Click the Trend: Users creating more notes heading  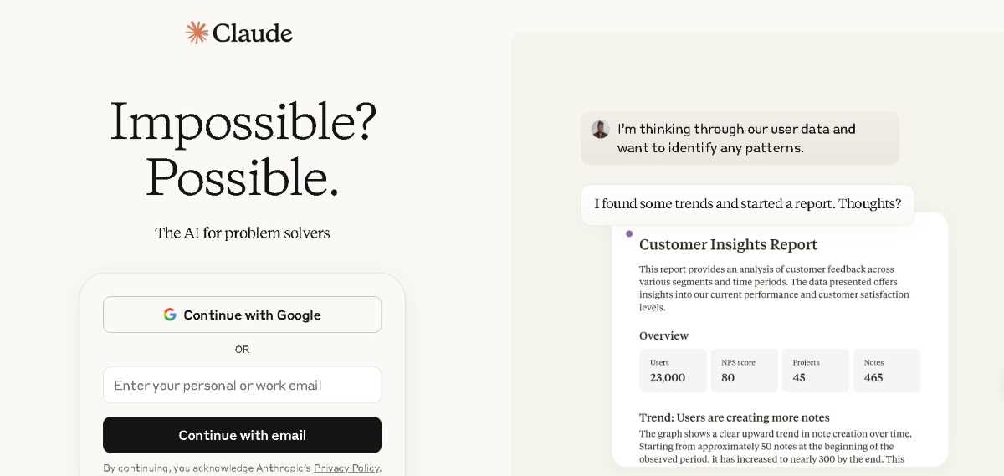pyautogui.click(x=734, y=417)
